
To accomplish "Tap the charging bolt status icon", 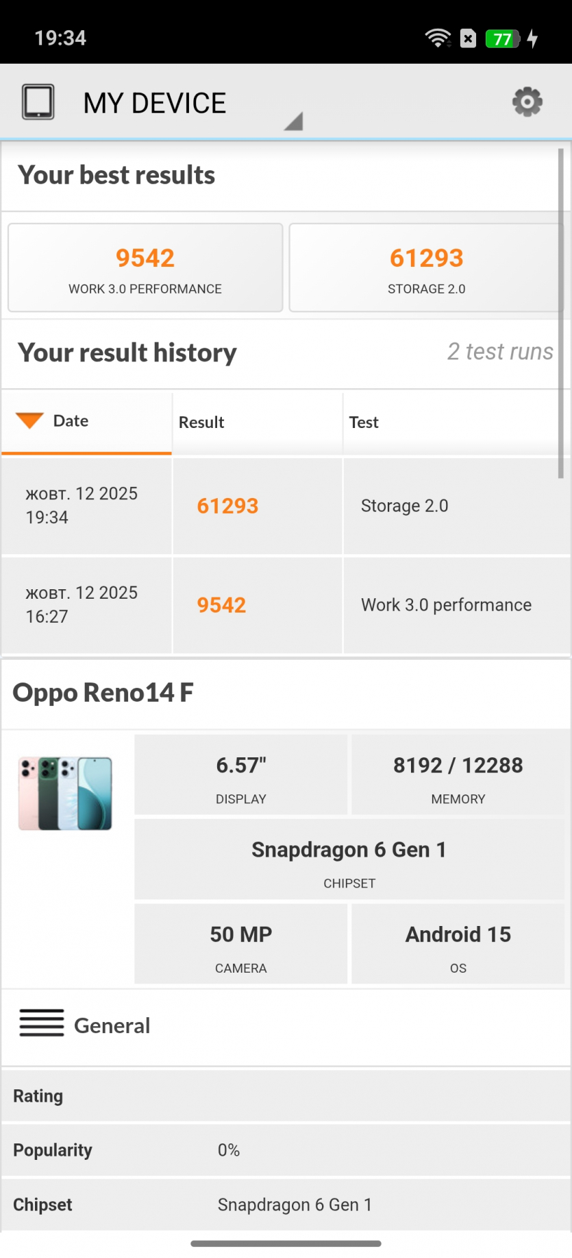I will pyautogui.click(x=533, y=38).
